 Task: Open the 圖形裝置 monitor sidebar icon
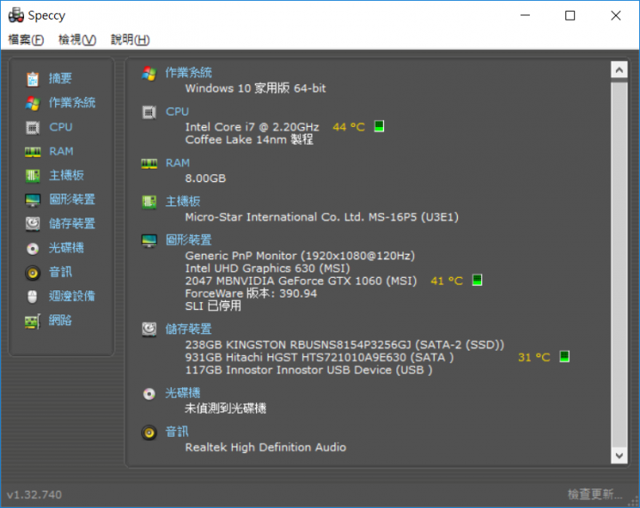pyautogui.click(x=33, y=200)
